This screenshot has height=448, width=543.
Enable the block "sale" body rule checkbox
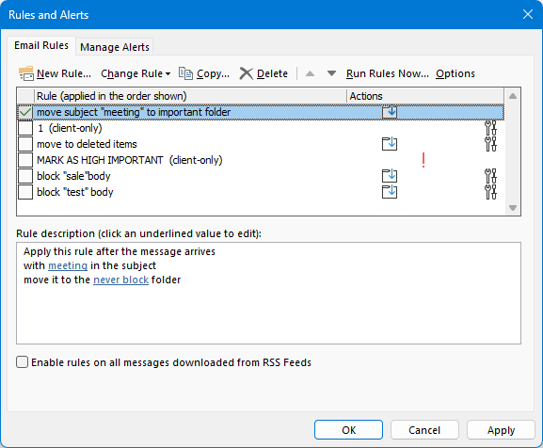[25, 176]
